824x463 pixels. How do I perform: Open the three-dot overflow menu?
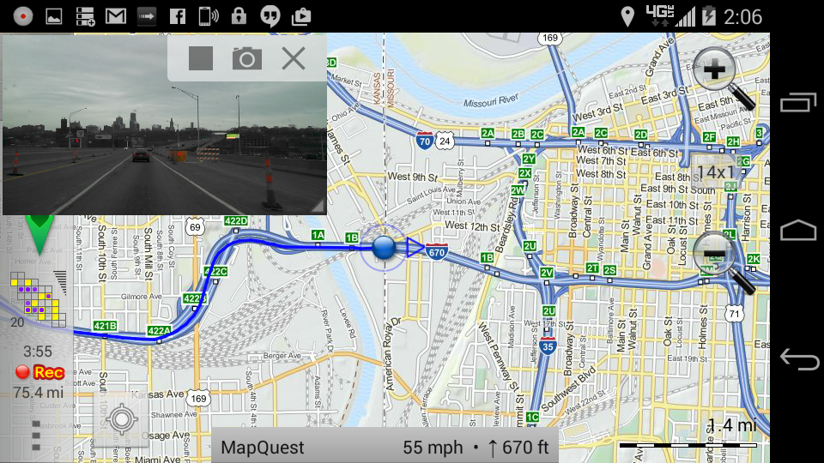point(36,436)
